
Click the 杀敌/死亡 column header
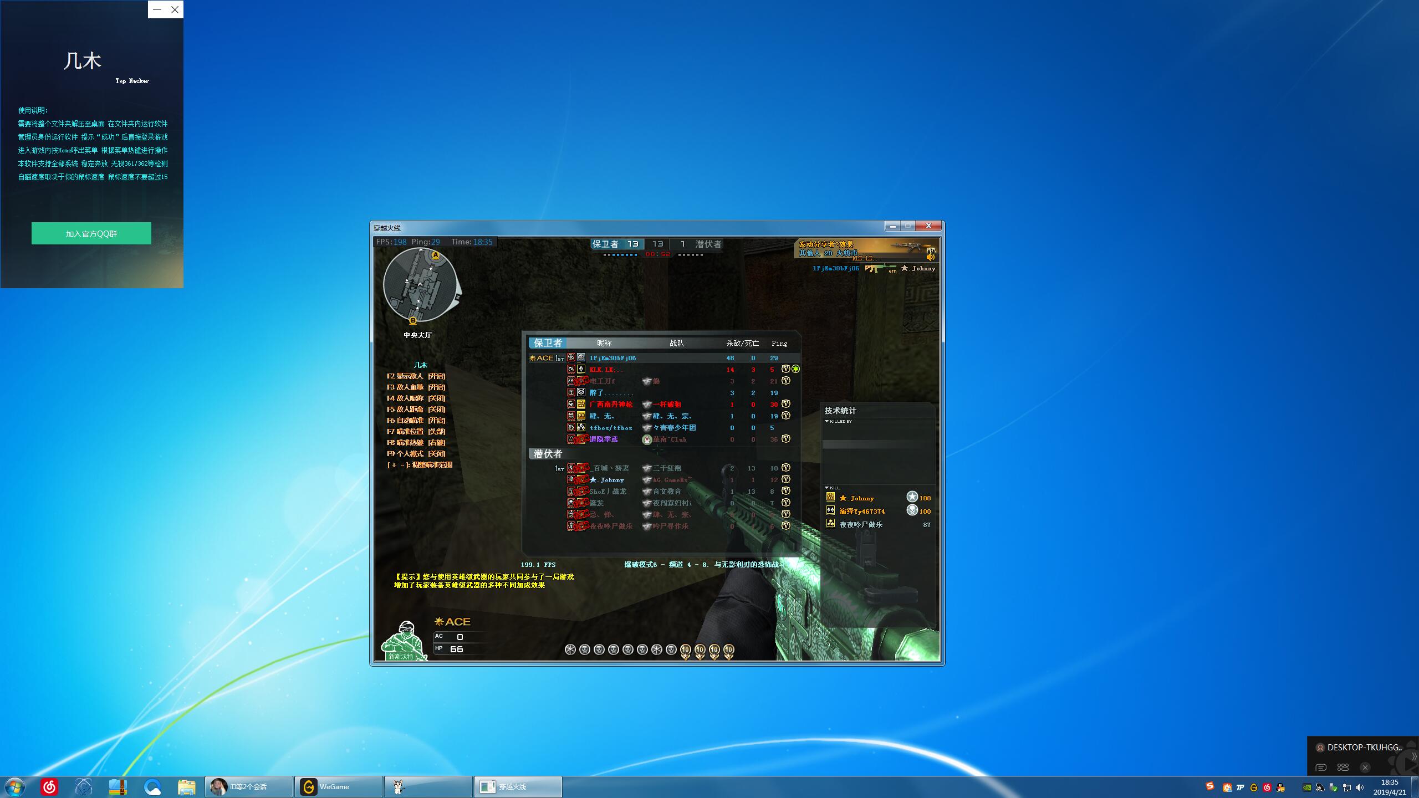coord(743,344)
